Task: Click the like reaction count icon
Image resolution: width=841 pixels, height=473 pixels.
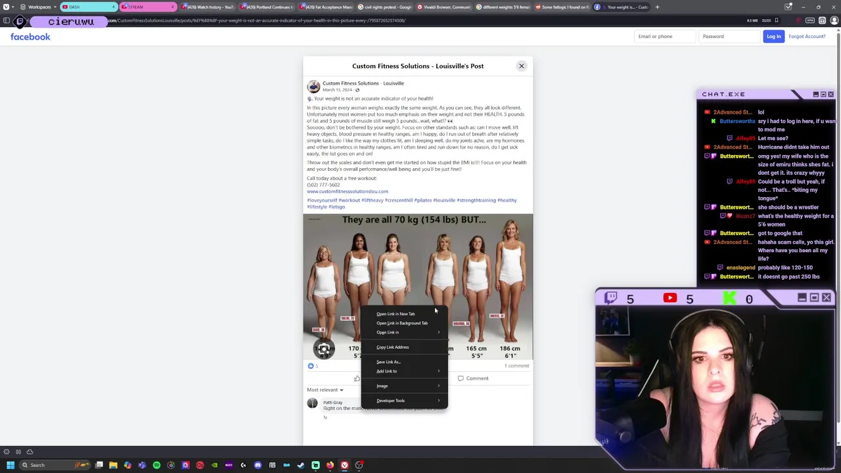Action: [311, 366]
